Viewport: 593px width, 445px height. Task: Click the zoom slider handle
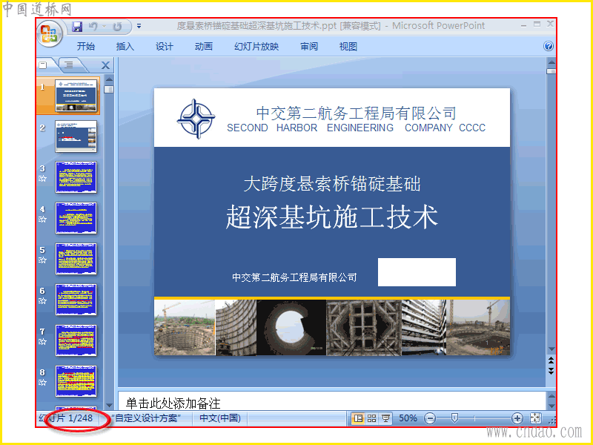pos(454,418)
